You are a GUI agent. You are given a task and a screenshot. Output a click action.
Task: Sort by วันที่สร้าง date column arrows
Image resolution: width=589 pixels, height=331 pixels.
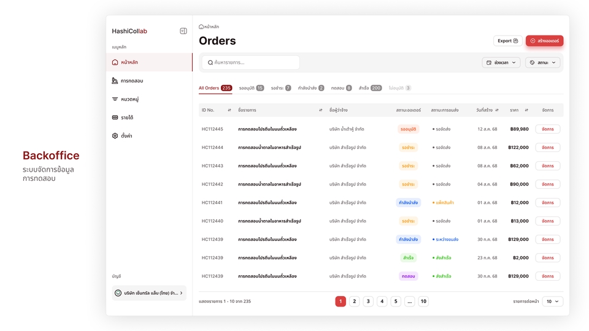(497, 110)
